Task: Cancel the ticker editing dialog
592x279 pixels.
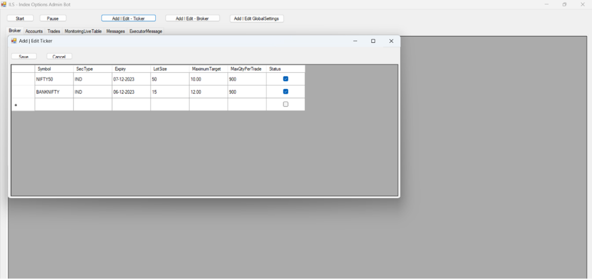Action: 59,56
